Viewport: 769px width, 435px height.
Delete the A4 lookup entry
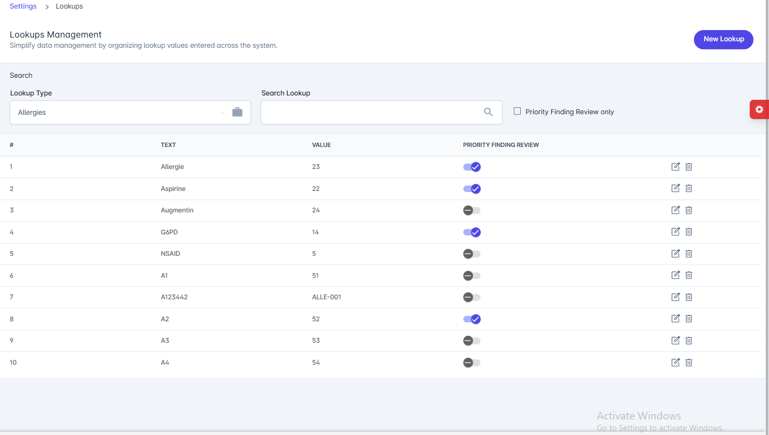click(x=689, y=363)
